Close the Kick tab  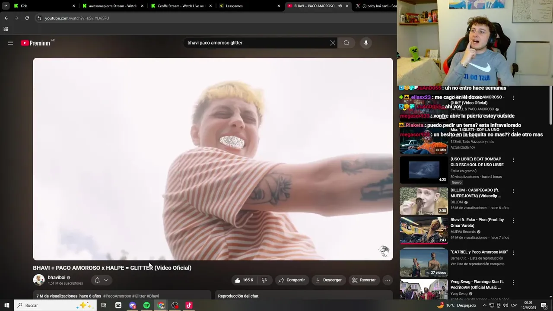(73, 6)
